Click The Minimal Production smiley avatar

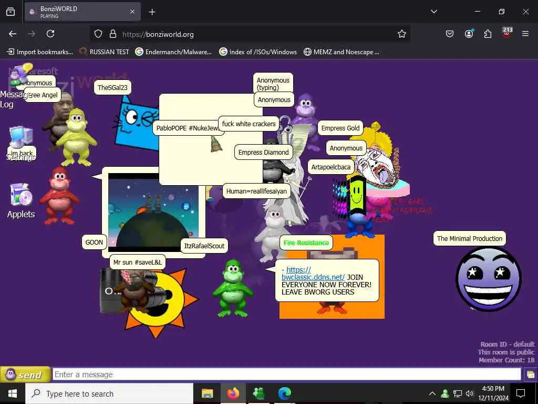point(489,279)
